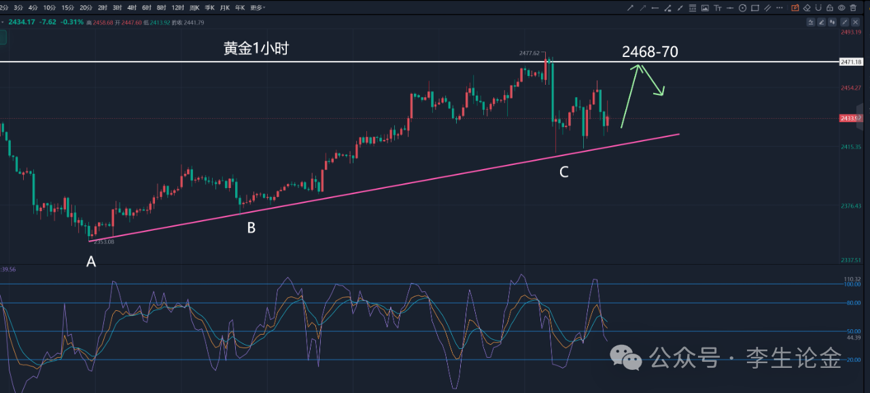Click the 2468-70 text annotation
The image size is (870, 393).
pos(650,52)
